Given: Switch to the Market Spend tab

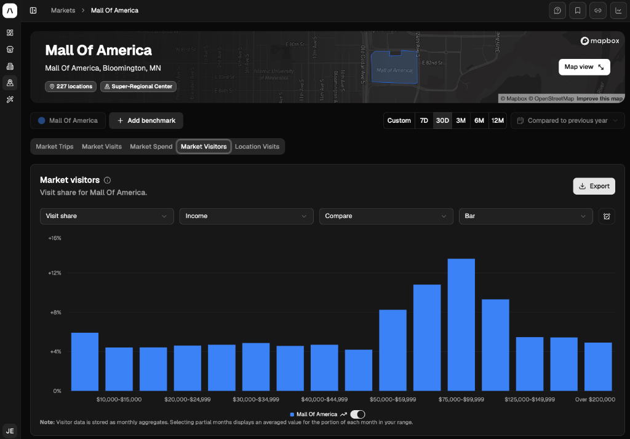Looking at the screenshot, I should coord(151,146).
